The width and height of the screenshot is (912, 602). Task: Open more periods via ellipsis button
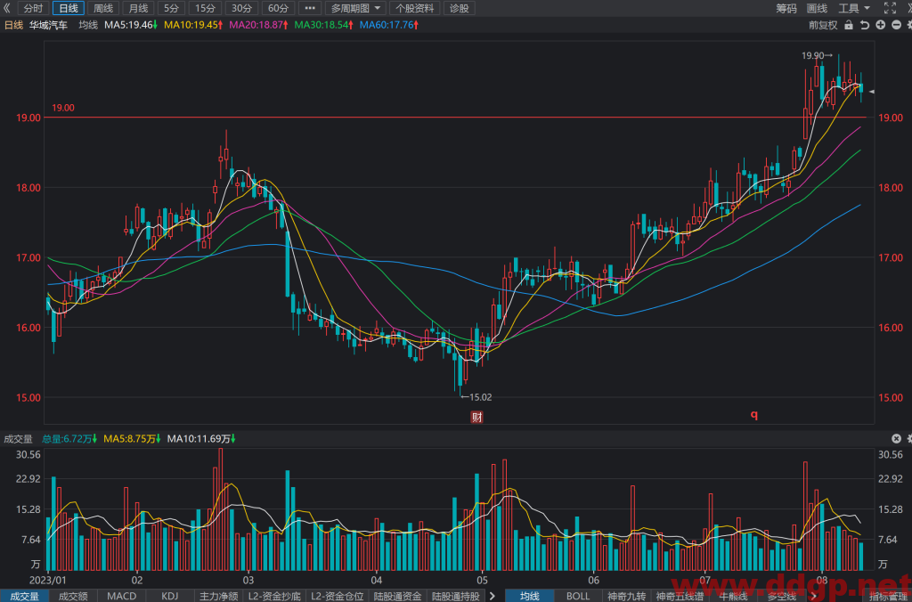tap(309, 8)
